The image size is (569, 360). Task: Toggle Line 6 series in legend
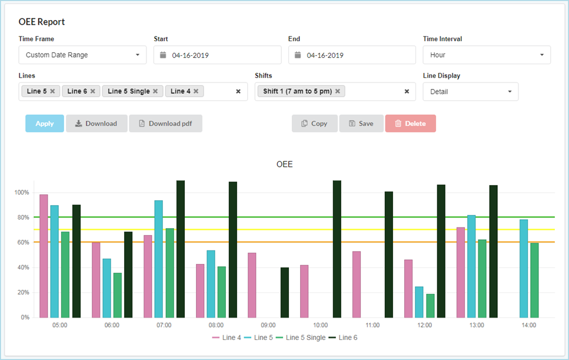[x=343, y=338]
